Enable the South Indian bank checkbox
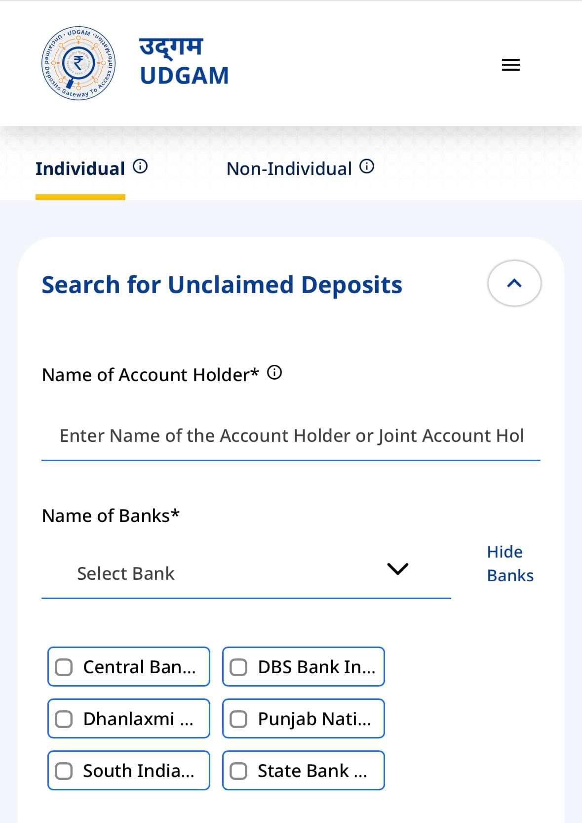This screenshot has height=823, width=582. 64,771
